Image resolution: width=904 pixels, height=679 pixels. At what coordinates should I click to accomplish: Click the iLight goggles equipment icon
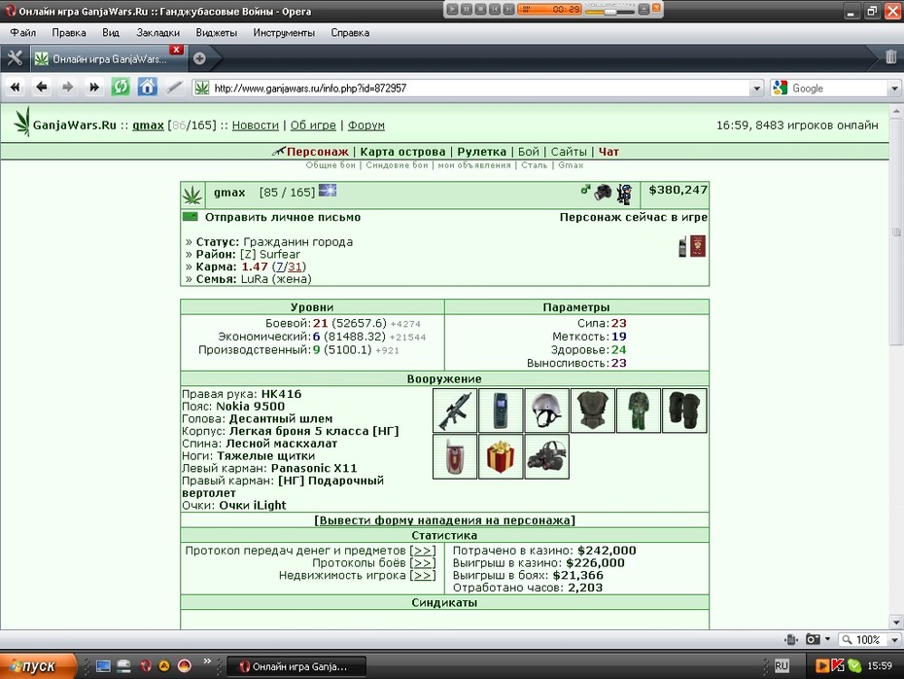click(546, 456)
